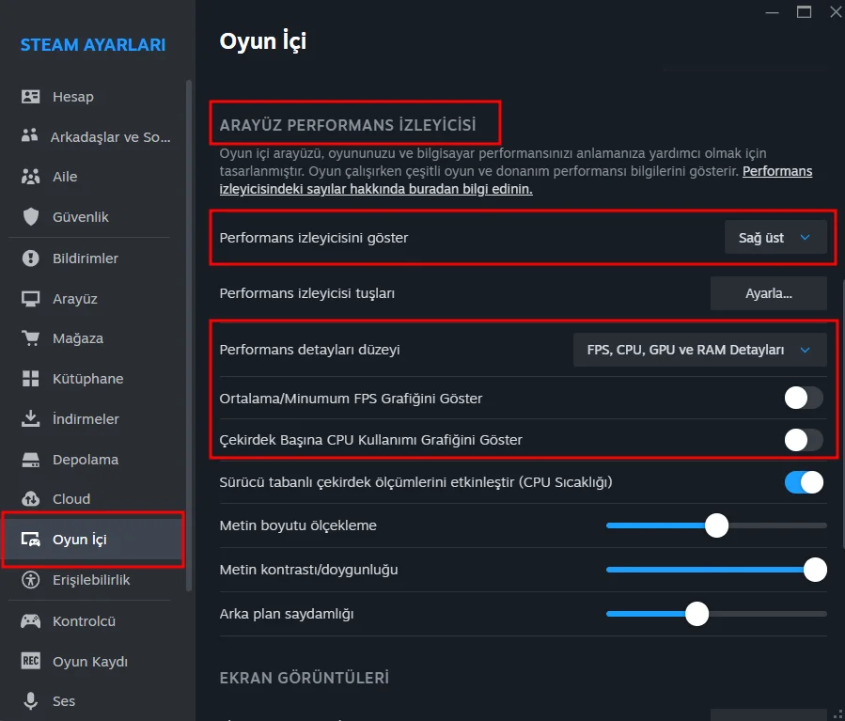Click the Hesap account card icon

[31, 97]
